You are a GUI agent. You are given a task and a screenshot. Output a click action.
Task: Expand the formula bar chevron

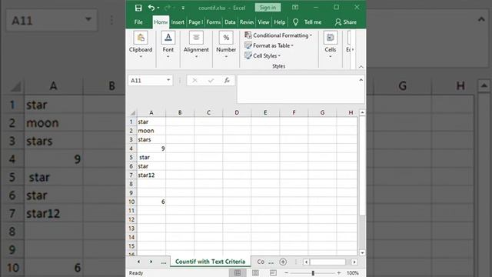pyautogui.click(x=361, y=80)
